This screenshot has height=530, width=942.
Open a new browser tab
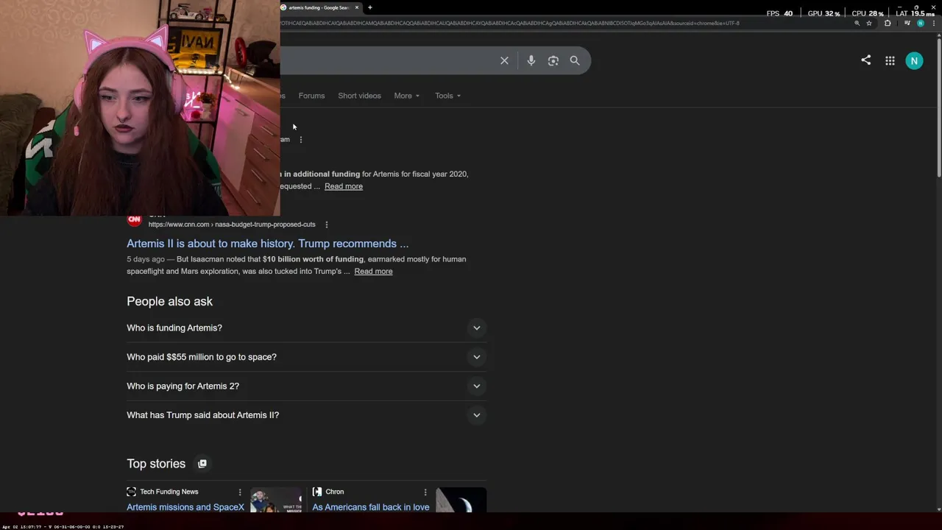tap(369, 7)
